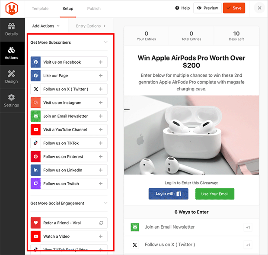Click the giveaway description paragraph
The height and width of the screenshot is (255, 268).
click(191, 82)
